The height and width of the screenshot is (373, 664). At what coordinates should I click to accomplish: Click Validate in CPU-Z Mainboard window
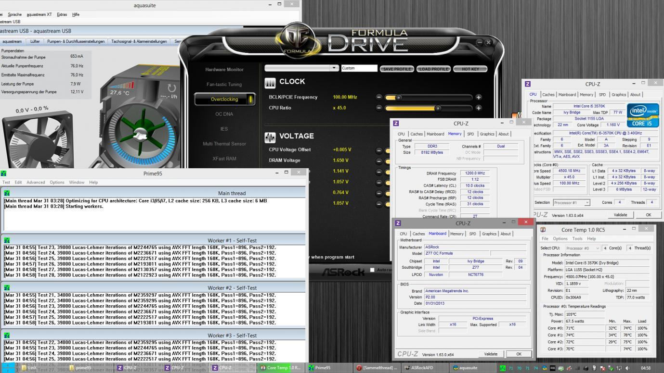point(491,354)
